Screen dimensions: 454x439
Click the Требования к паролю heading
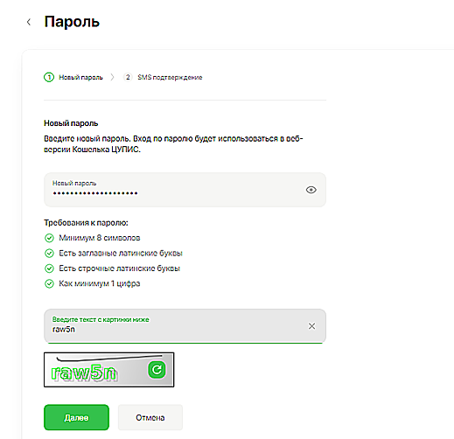[x=86, y=223]
